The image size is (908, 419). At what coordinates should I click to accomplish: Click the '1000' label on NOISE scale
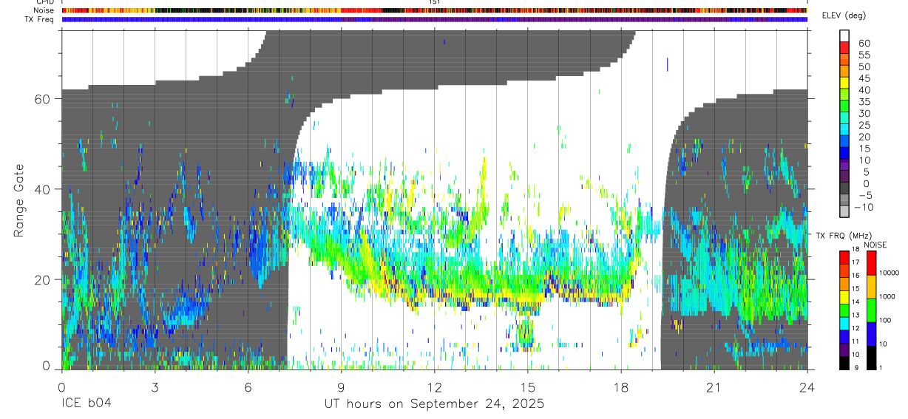(x=887, y=296)
